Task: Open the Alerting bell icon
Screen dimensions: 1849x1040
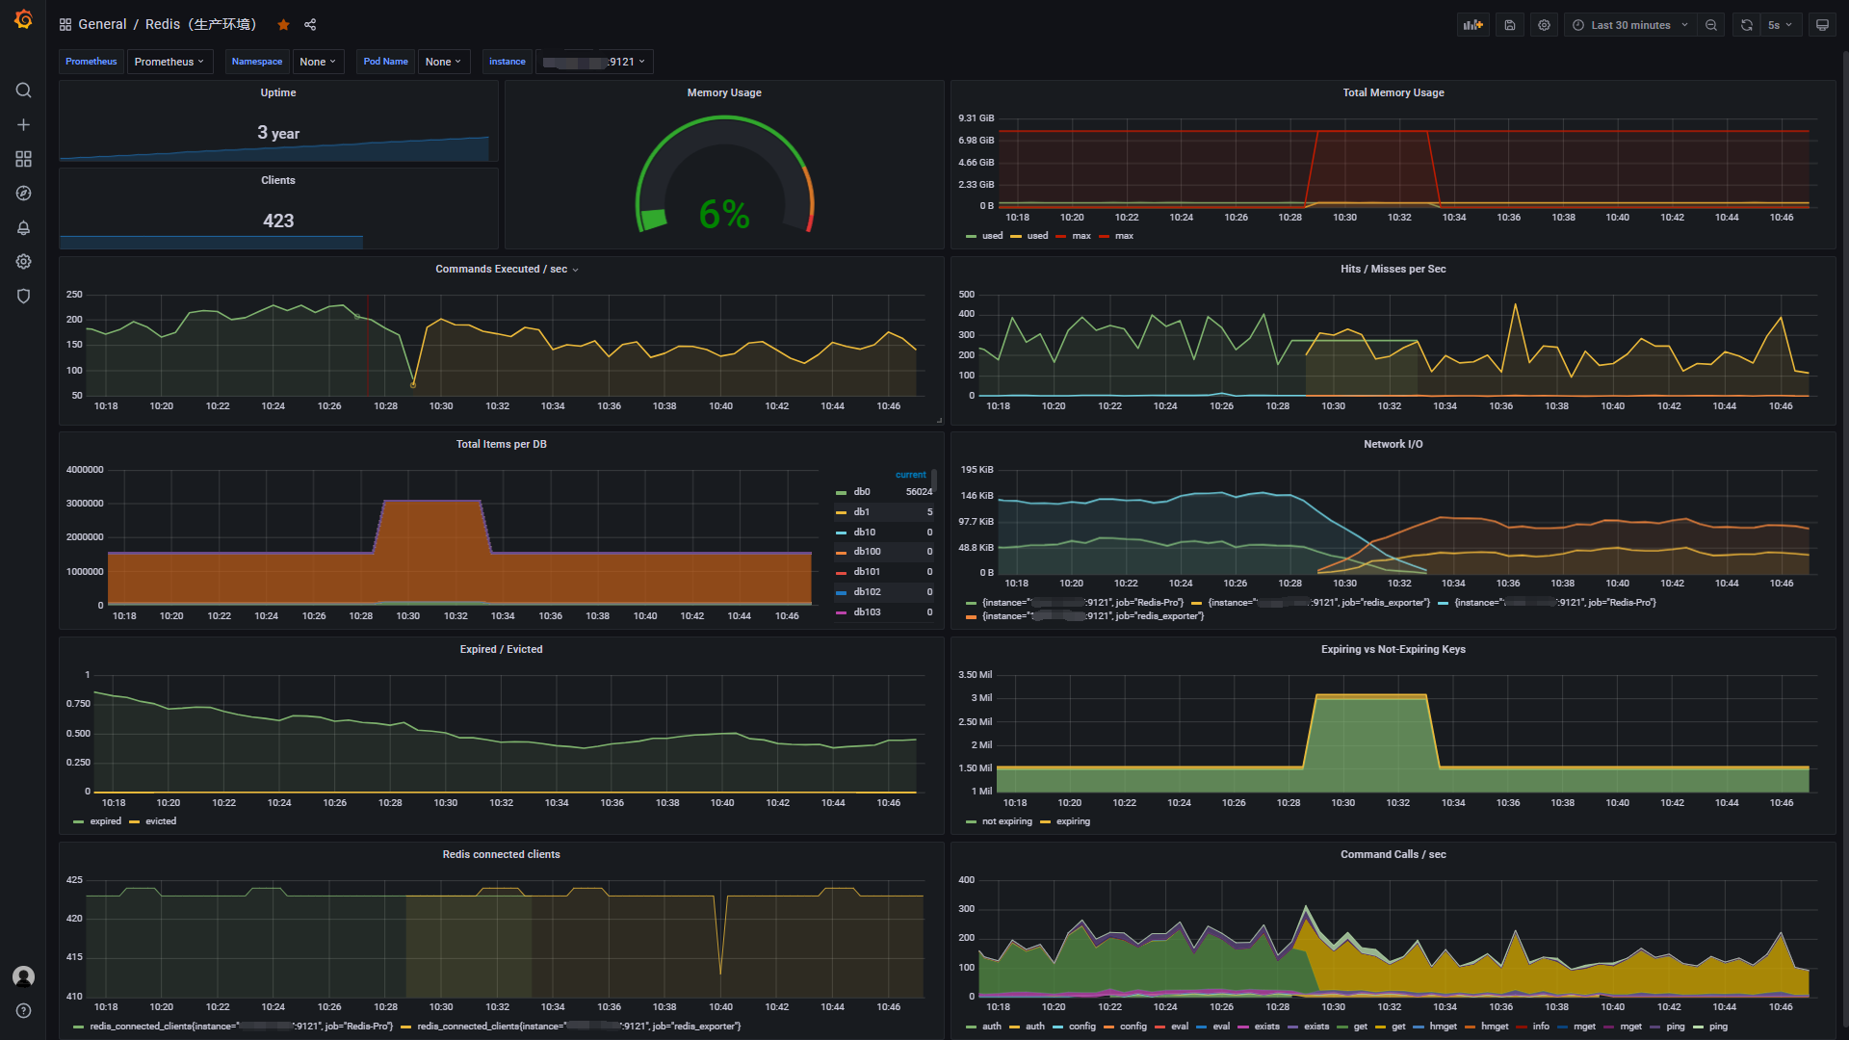Action: [23, 228]
